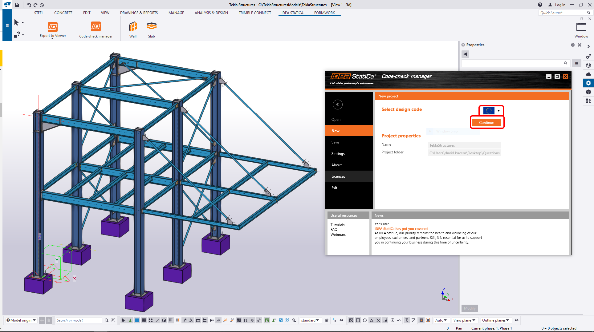594x332 pixels.
Task: Toggle the snap to circle center switch
Action: 365,320
